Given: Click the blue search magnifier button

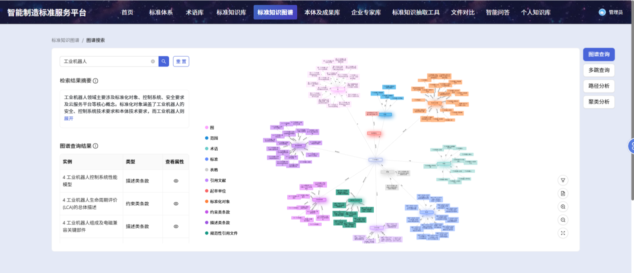Looking at the screenshot, I should 164,61.
